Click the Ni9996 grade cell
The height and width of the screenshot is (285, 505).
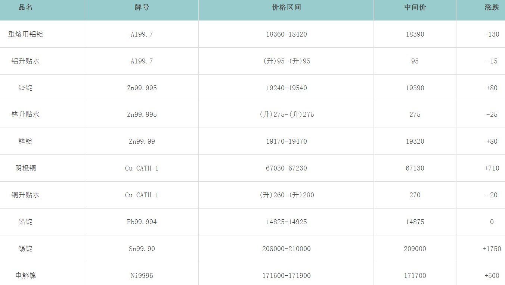(x=142, y=276)
